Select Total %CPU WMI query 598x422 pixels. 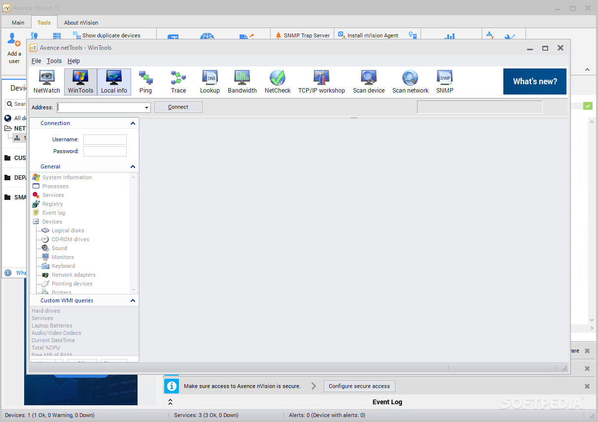tap(46, 348)
